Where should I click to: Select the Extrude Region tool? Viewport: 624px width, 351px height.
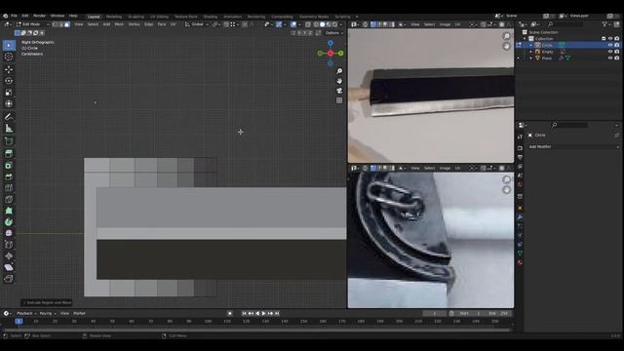[x=9, y=154]
